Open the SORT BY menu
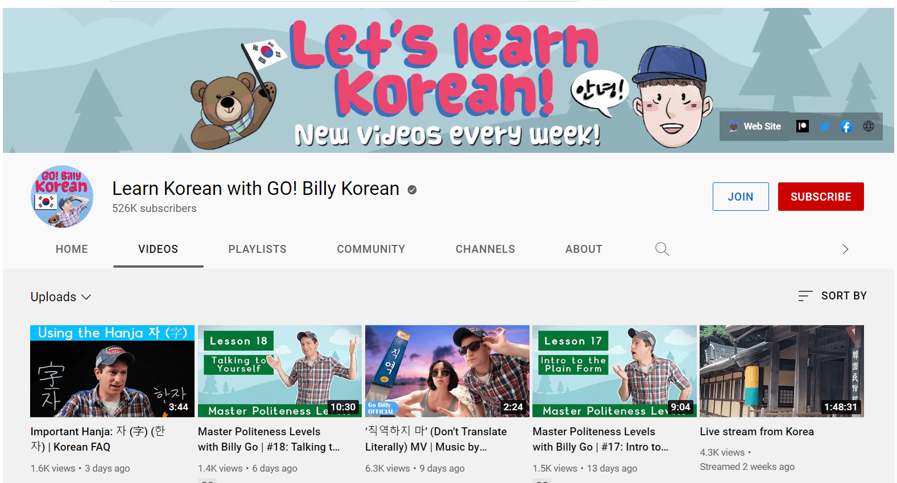Viewport: 897px width, 483px height. 832,295
